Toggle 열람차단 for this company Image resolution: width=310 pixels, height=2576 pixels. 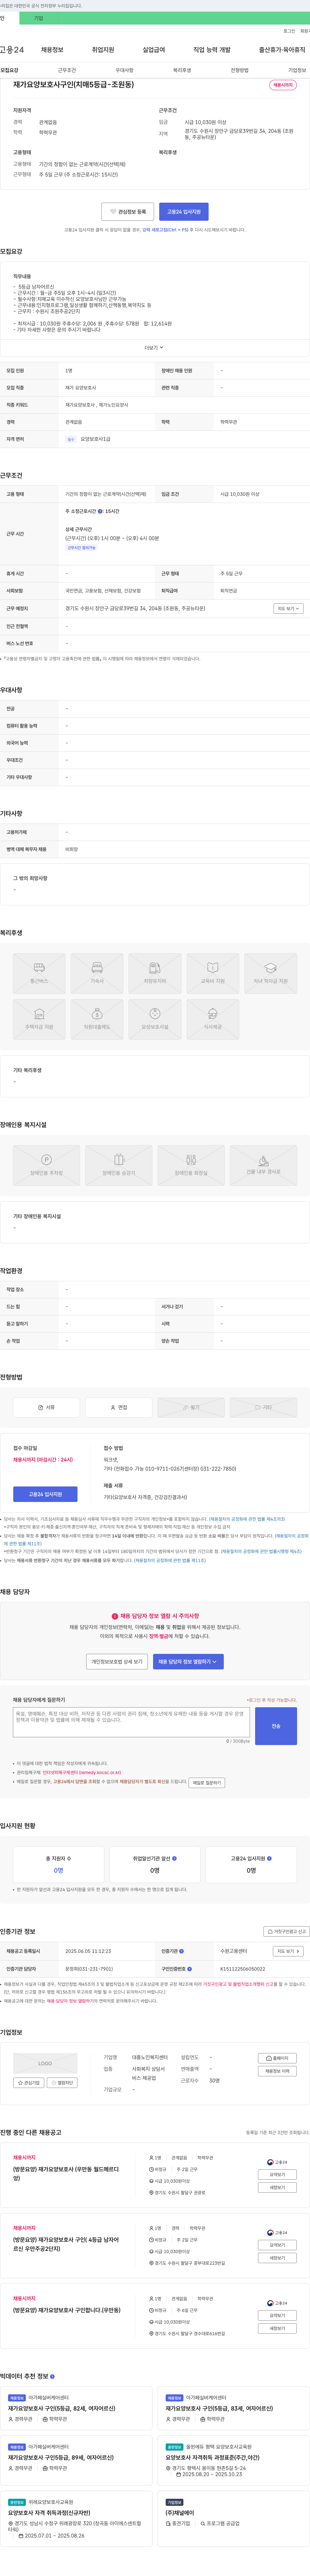(62, 2083)
